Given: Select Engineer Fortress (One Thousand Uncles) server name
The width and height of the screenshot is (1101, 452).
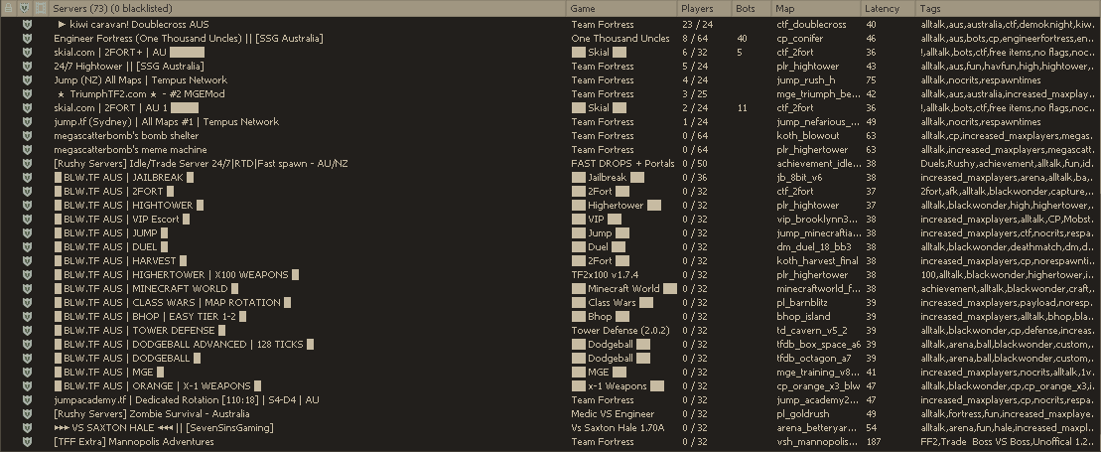Looking at the screenshot, I should pos(189,39).
